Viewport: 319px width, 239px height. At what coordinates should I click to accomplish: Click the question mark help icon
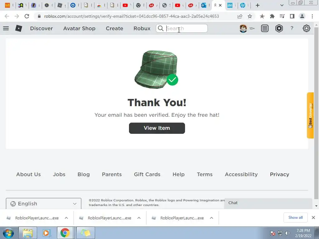pos(292,28)
